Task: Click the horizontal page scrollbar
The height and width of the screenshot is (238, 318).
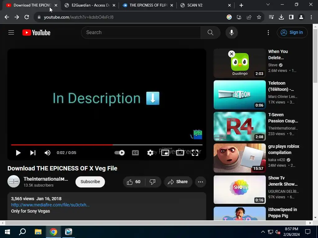Action: pos(155,223)
